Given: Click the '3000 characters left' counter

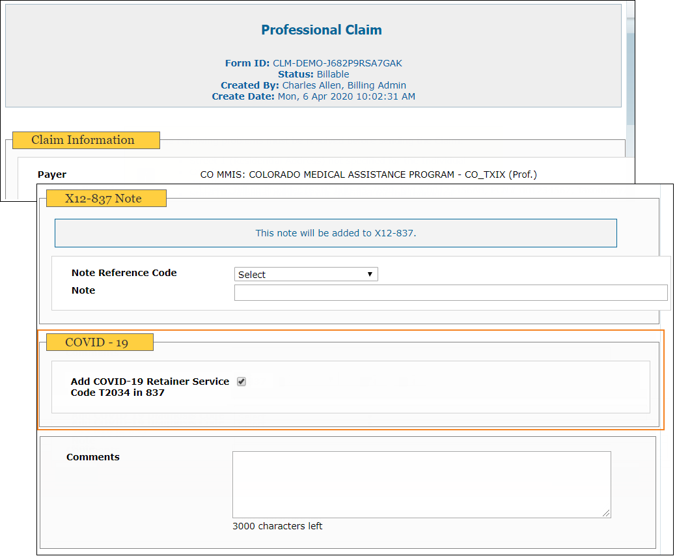Looking at the screenshot, I should coord(277,526).
